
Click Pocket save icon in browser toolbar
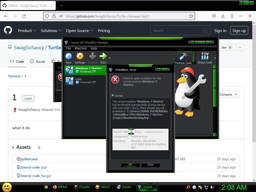click(x=214, y=16)
